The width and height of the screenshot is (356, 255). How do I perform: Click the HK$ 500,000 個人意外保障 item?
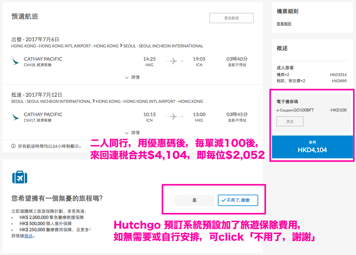click(46, 224)
